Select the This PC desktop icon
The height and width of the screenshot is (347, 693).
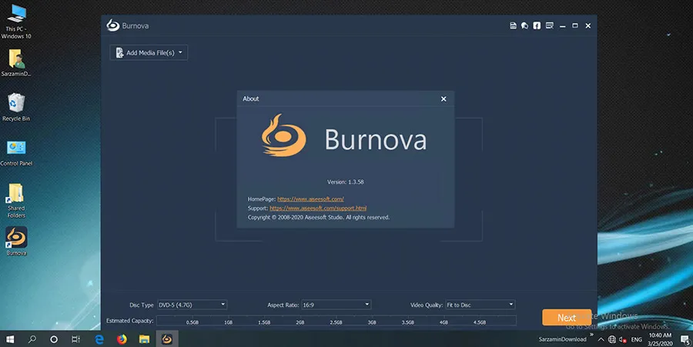(16, 22)
